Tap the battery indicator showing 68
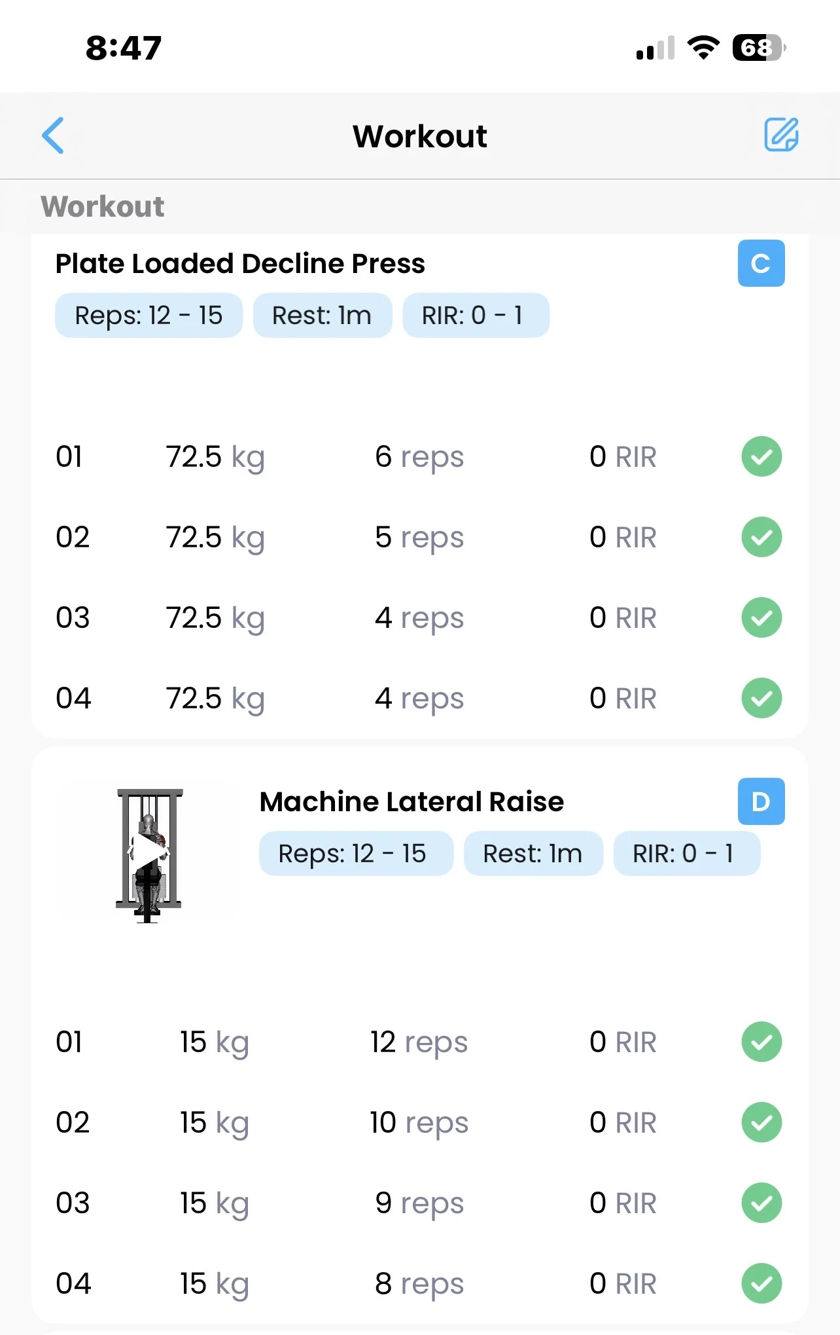This screenshot has width=840, height=1335. pos(758,48)
